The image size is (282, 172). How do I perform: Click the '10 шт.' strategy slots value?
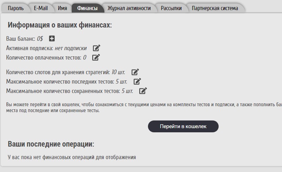pyautogui.click(x=118, y=72)
